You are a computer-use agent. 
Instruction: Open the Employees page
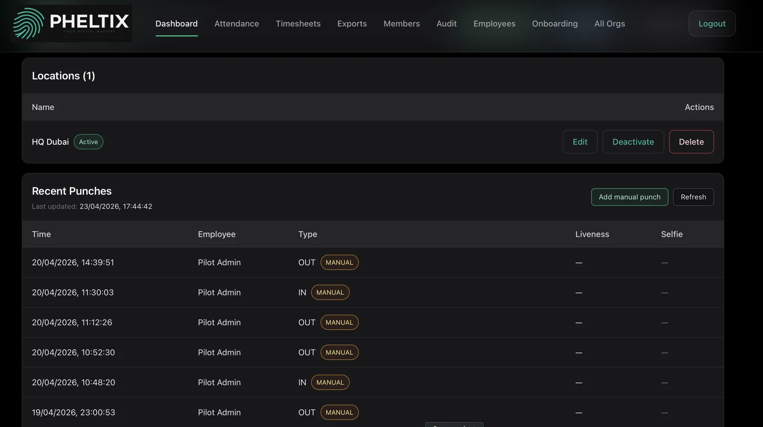(x=494, y=24)
